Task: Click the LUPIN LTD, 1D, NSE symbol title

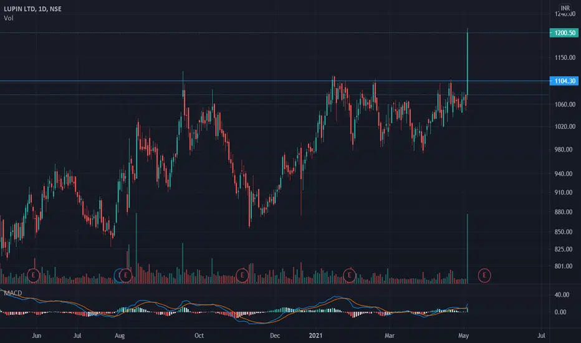Action: pyautogui.click(x=32, y=9)
